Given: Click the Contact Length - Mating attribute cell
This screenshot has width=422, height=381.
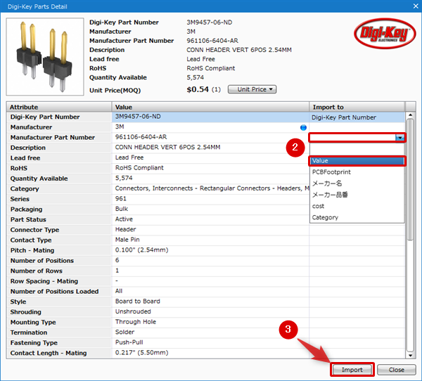Looking at the screenshot, I should (59, 353).
